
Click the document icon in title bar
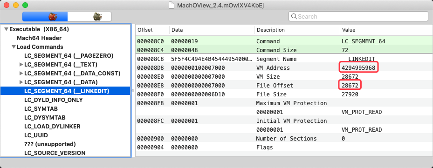[172, 5]
